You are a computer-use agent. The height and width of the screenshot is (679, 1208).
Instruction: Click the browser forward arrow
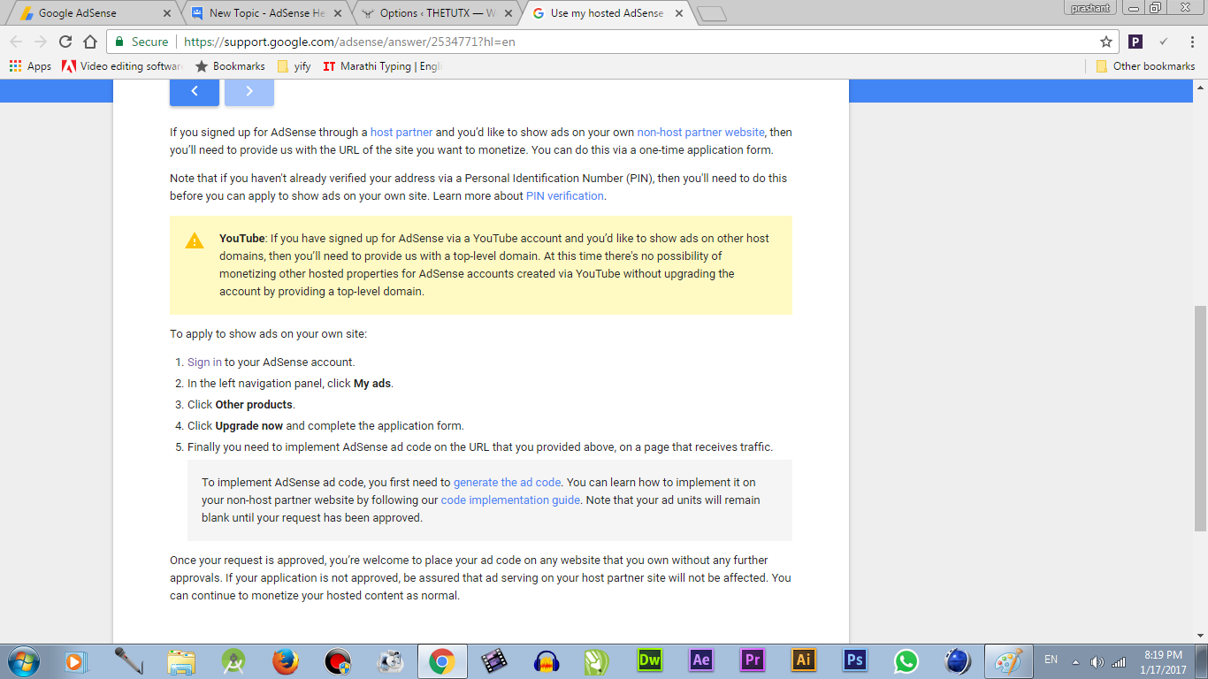click(41, 42)
